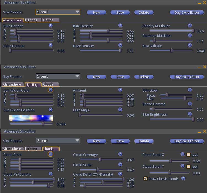Click the Cloud Coverage slider handle

coord(100,159)
